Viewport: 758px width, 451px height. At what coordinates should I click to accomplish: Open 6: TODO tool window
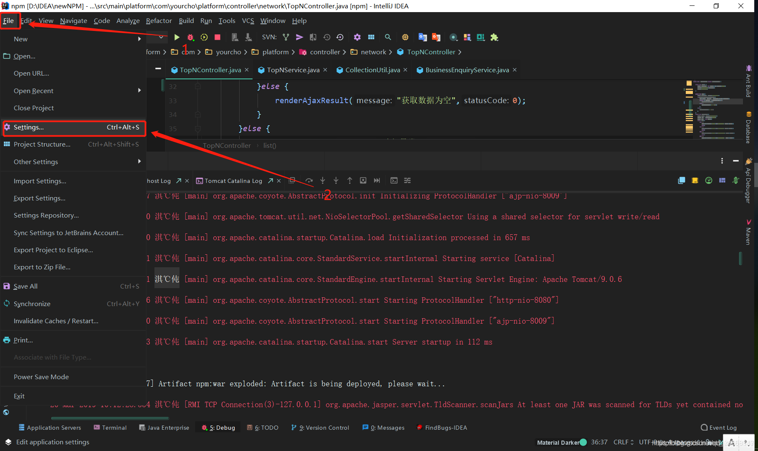tap(263, 428)
